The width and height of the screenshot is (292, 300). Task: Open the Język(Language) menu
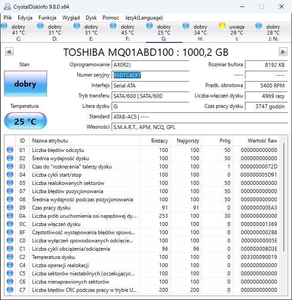tap(144, 18)
